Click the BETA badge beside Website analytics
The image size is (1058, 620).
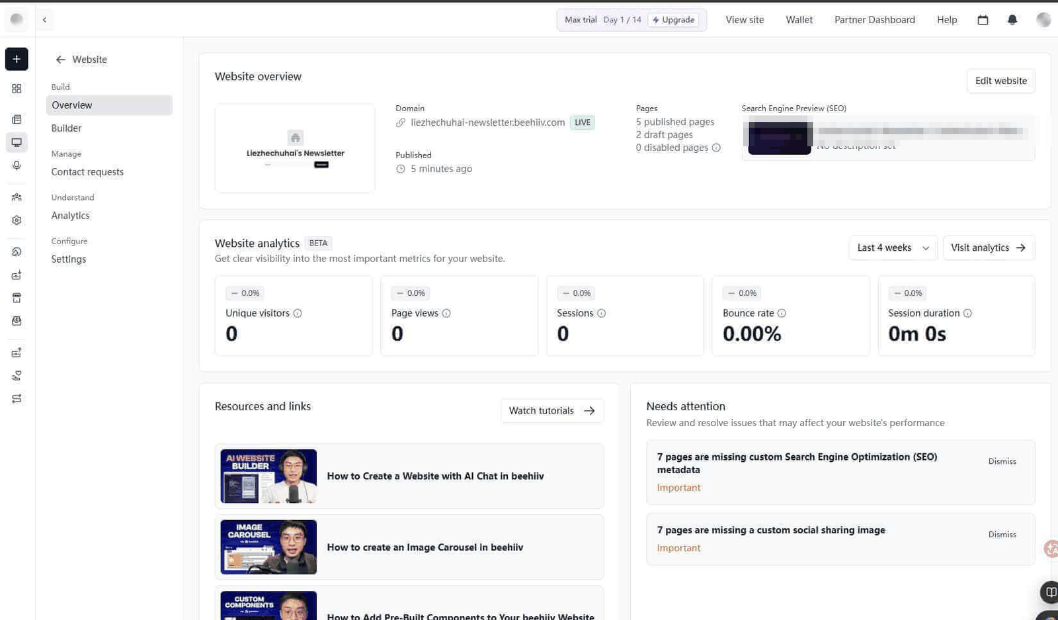(x=318, y=244)
